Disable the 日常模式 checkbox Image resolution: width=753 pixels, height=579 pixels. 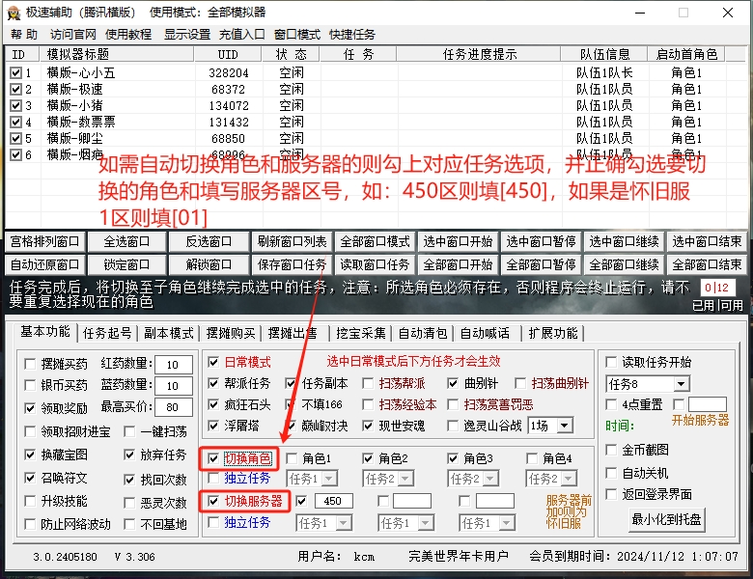pyautogui.click(x=214, y=363)
